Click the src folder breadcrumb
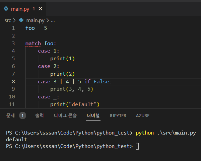 [x=8, y=20]
